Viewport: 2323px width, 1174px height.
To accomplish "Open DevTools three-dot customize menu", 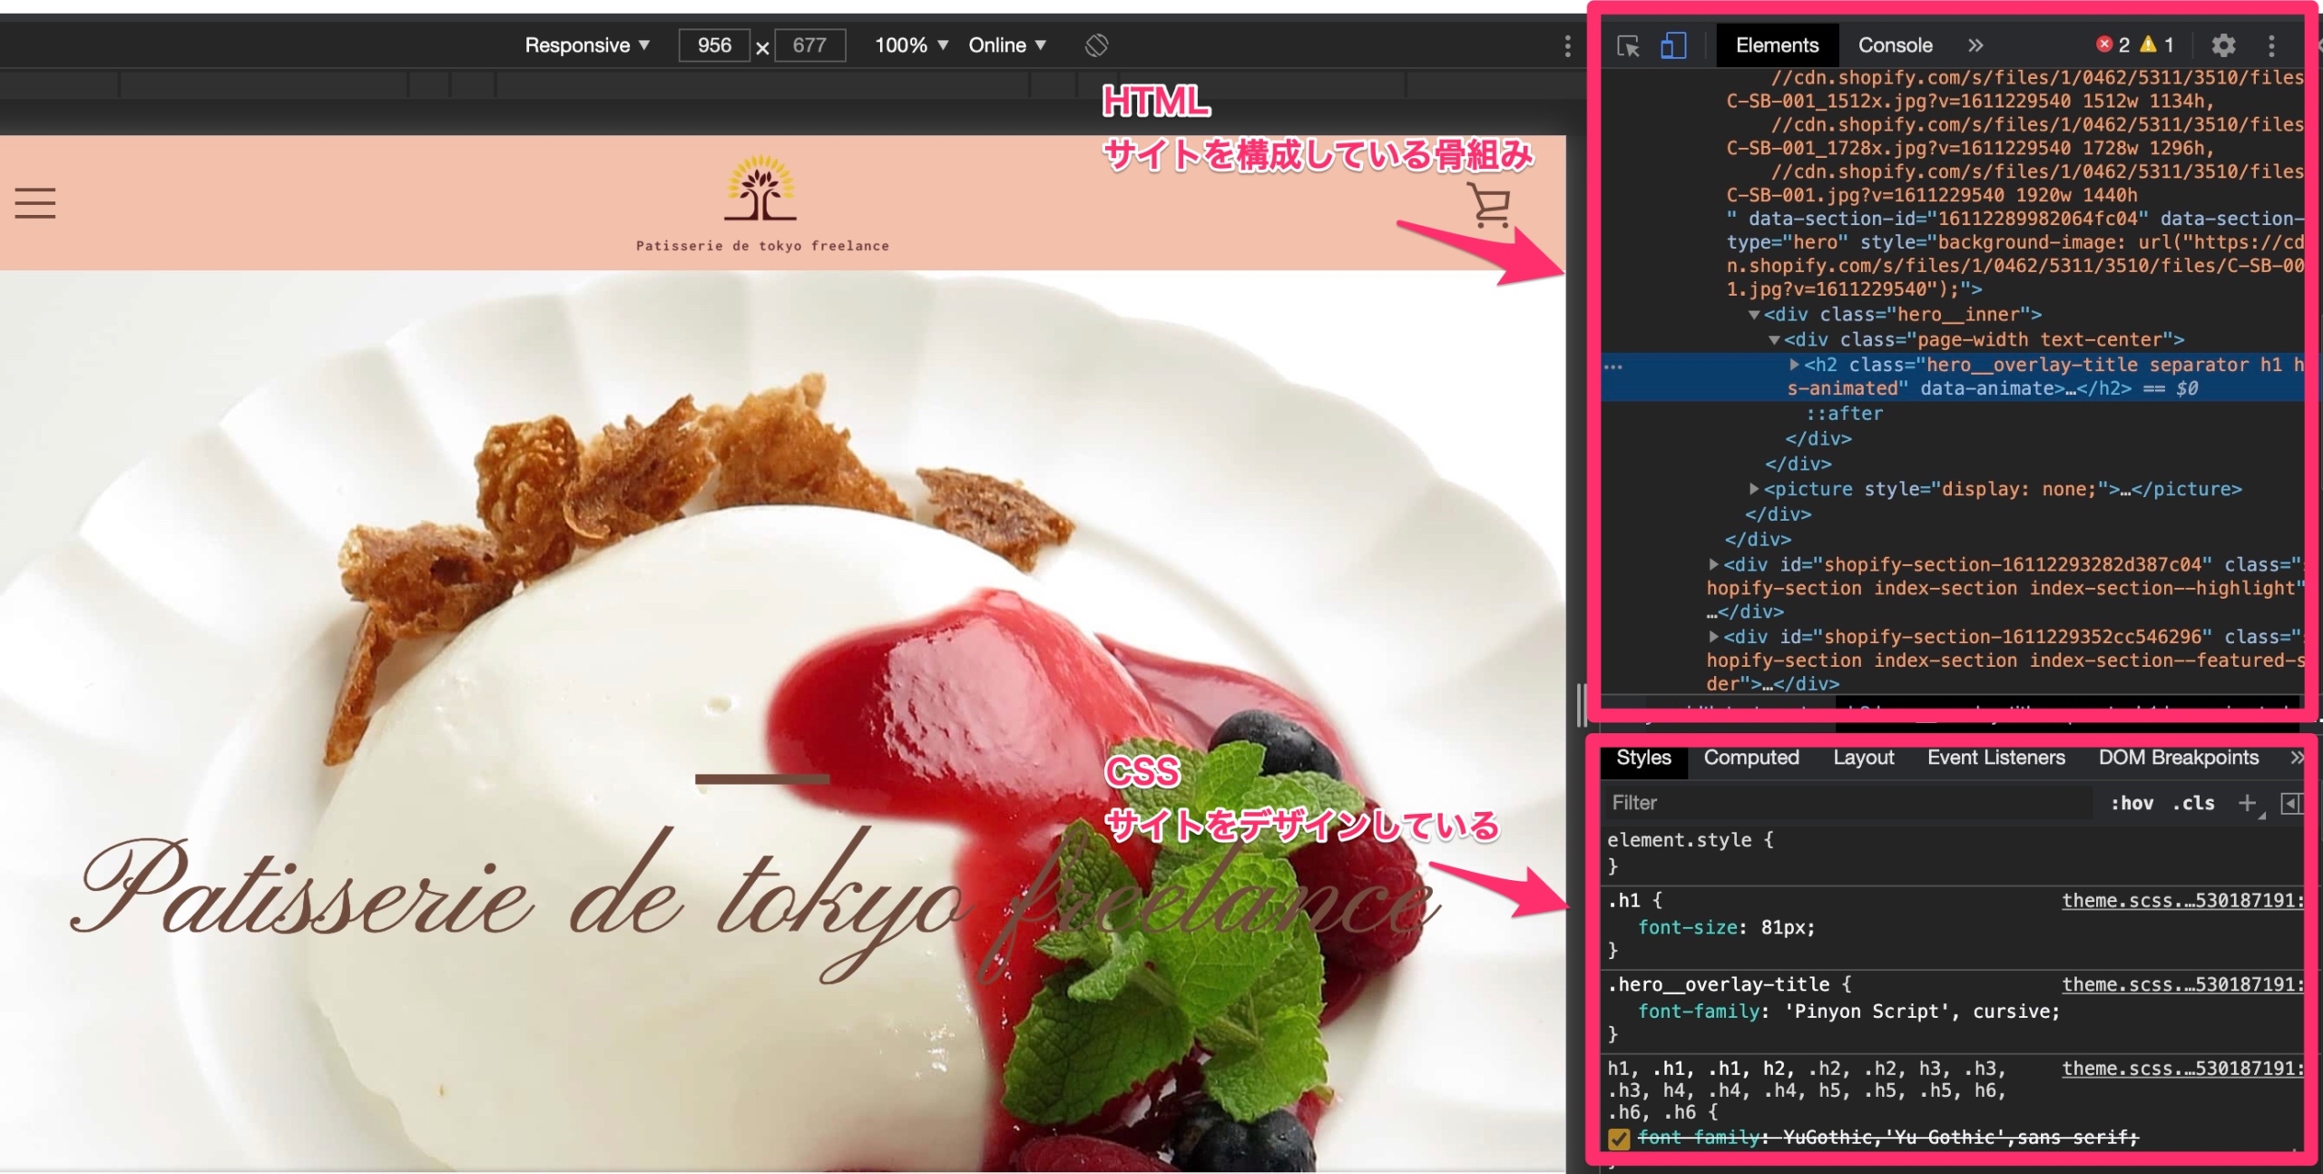I will 2271,45.
